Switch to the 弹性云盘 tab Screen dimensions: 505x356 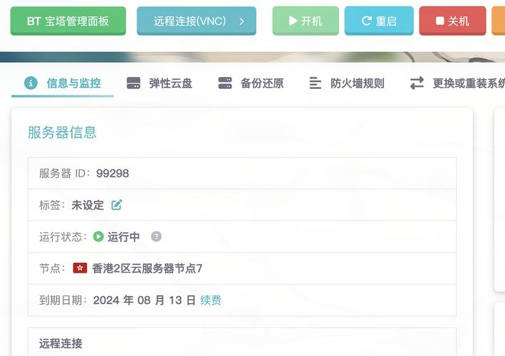pyautogui.click(x=160, y=83)
